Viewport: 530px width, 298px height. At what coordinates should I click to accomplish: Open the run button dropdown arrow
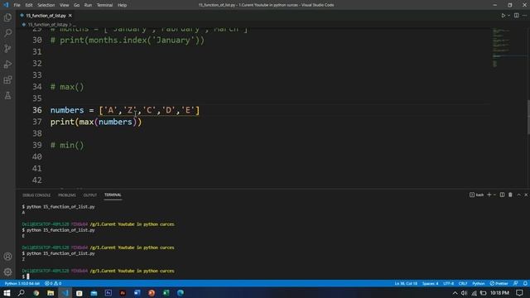coord(508,16)
